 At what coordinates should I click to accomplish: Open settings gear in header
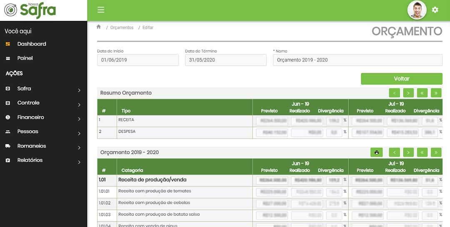[x=435, y=10]
